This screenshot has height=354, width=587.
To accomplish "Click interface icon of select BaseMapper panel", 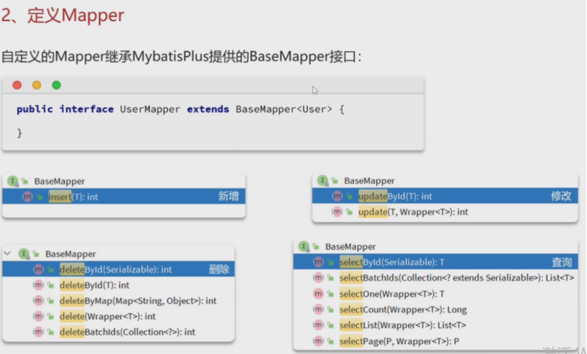I will (304, 246).
